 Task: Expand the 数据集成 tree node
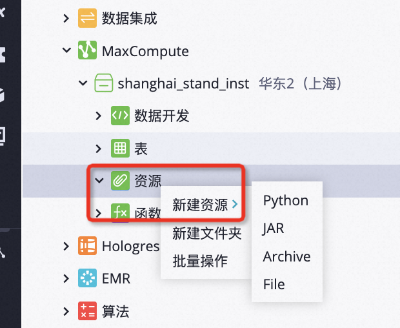click(x=66, y=18)
